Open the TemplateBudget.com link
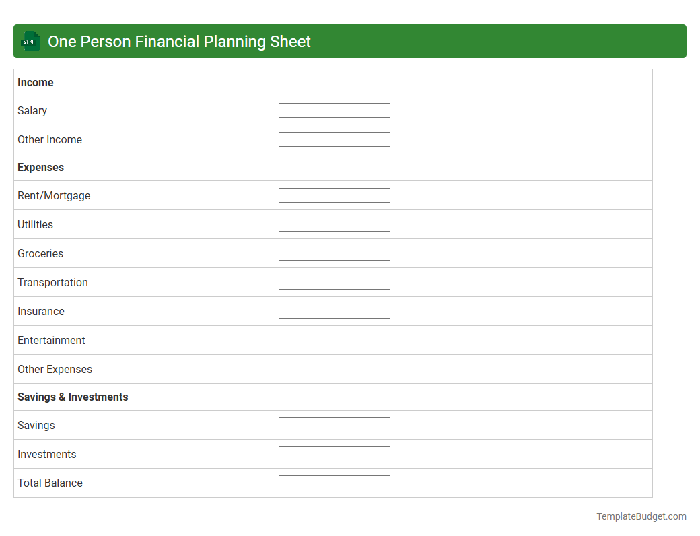 (x=641, y=516)
